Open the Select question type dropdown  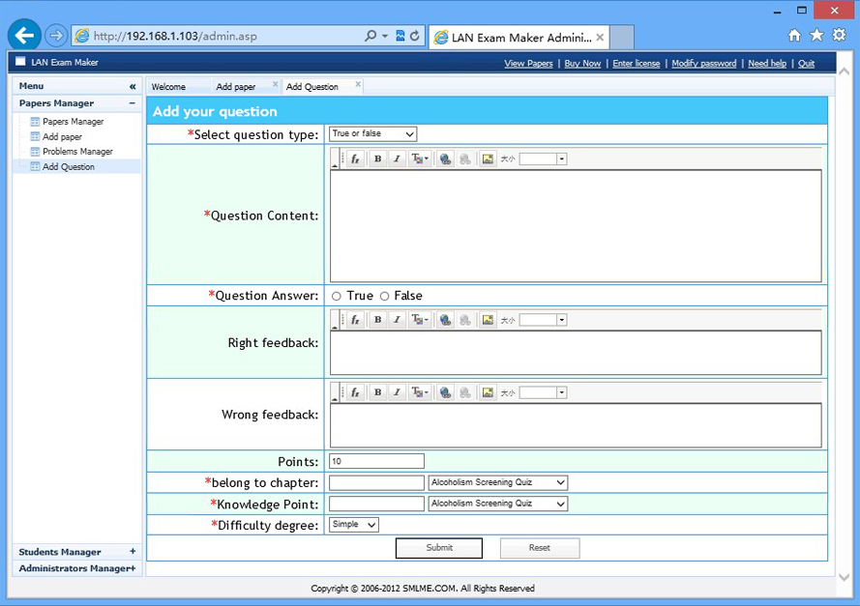point(372,134)
